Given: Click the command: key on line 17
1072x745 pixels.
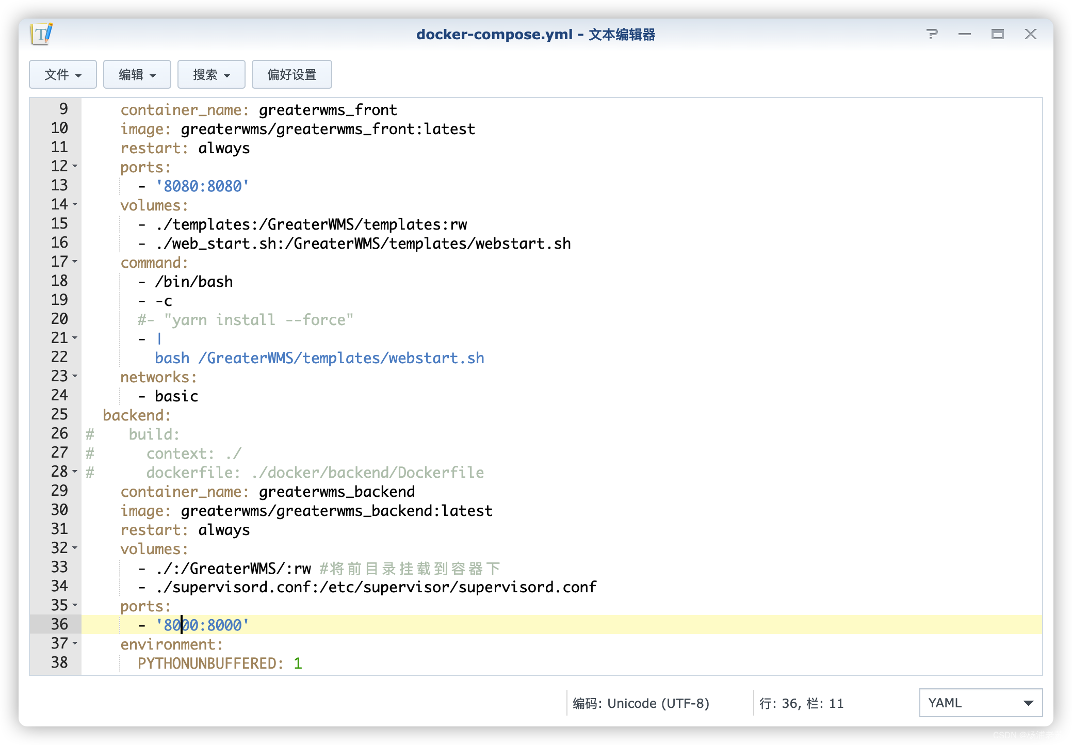Looking at the screenshot, I should pyautogui.click(x=154, y=263).
